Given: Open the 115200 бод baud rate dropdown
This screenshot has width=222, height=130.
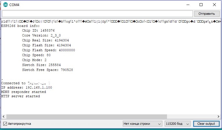Looking at the screenshot, I should point(177,124).
